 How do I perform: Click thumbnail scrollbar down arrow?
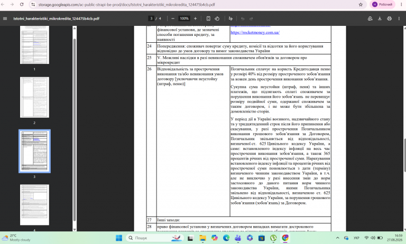(75, 230)
